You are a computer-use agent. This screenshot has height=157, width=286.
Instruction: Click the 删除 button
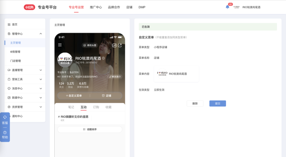click(195, 103)
